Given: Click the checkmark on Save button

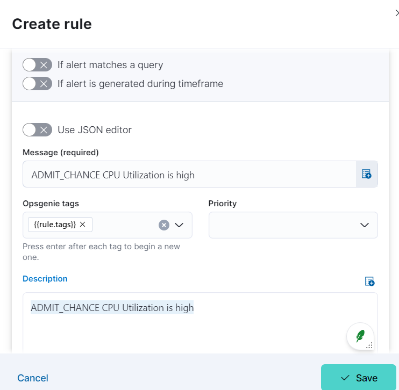Looking at the screenshot, I should coord(345,378).
